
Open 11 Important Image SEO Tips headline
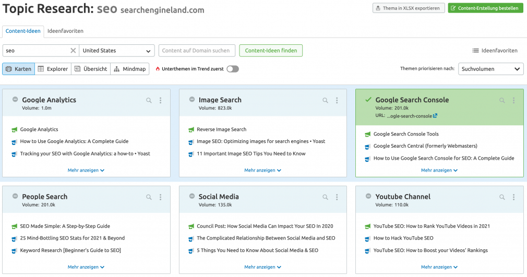tap(251, 153)
